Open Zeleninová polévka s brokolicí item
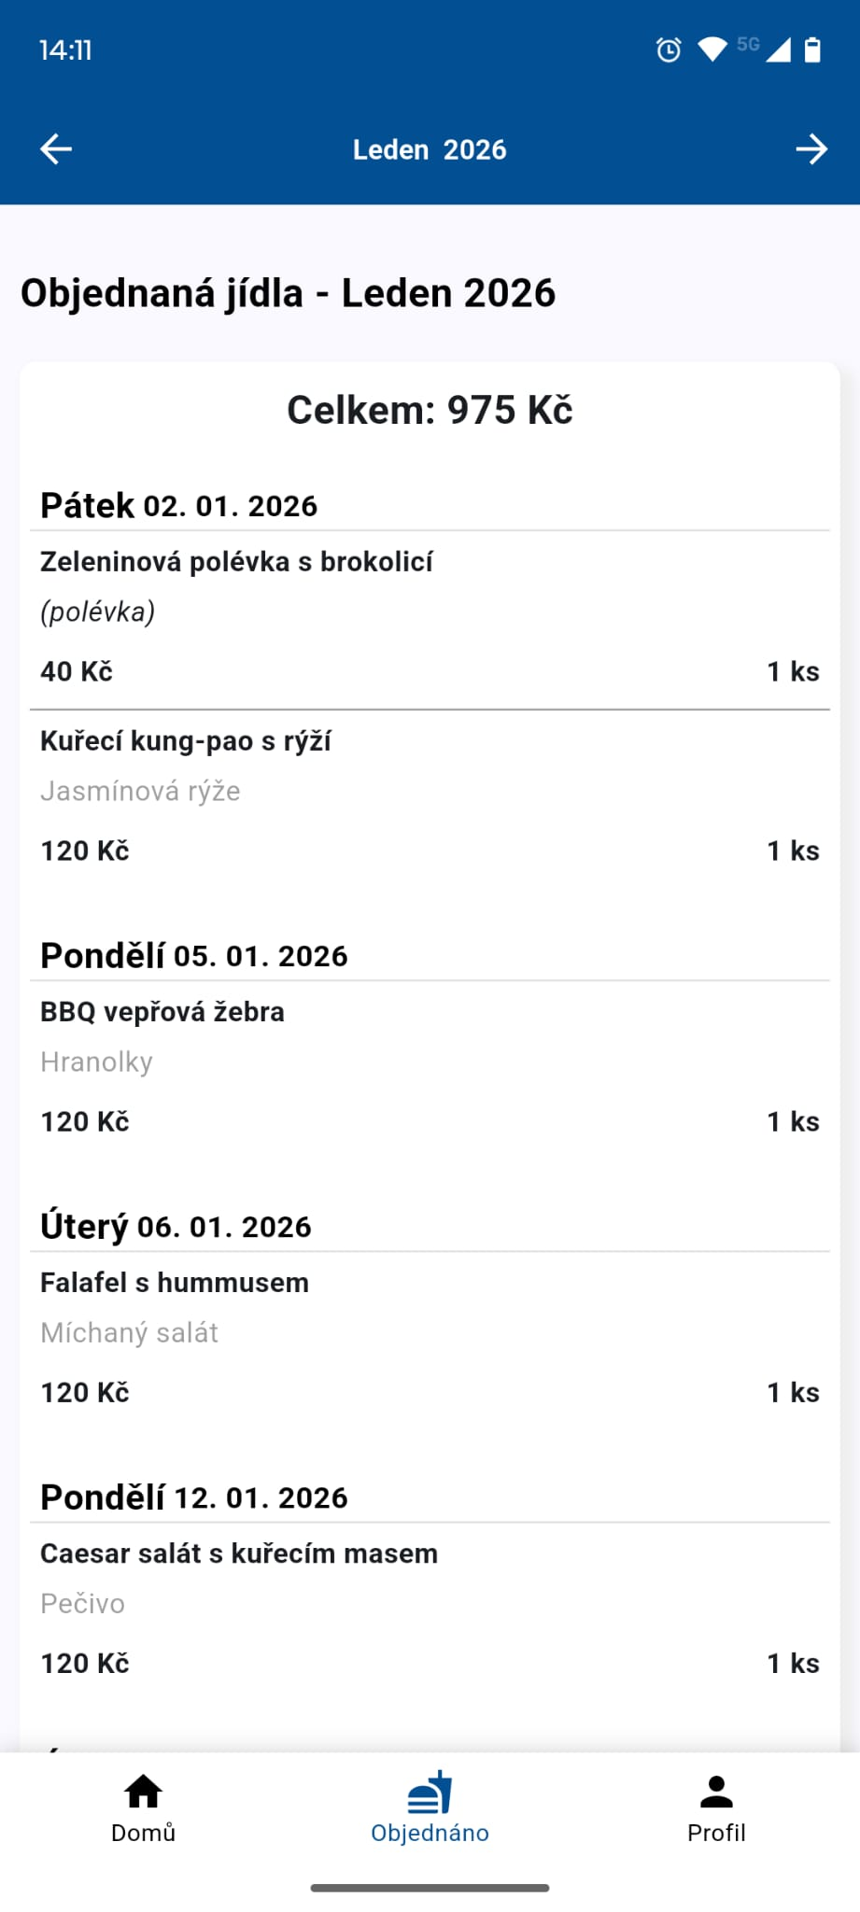The image size is (860, 1912). point(236,562)
